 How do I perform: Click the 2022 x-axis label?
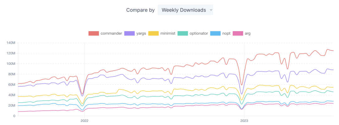pos(84,121)
